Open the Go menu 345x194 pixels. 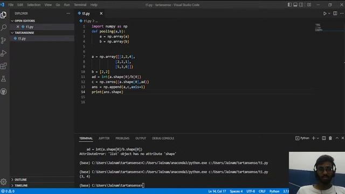coord(58,5)
